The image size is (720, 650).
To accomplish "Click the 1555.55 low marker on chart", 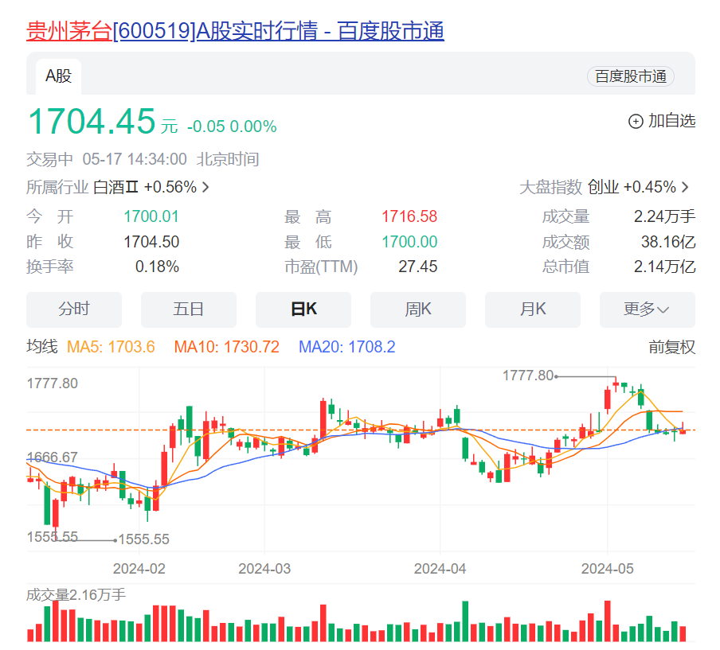I will tap(143, 539).
